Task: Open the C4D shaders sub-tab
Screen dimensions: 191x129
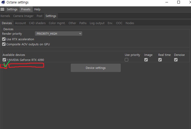Action: [37, 23]
